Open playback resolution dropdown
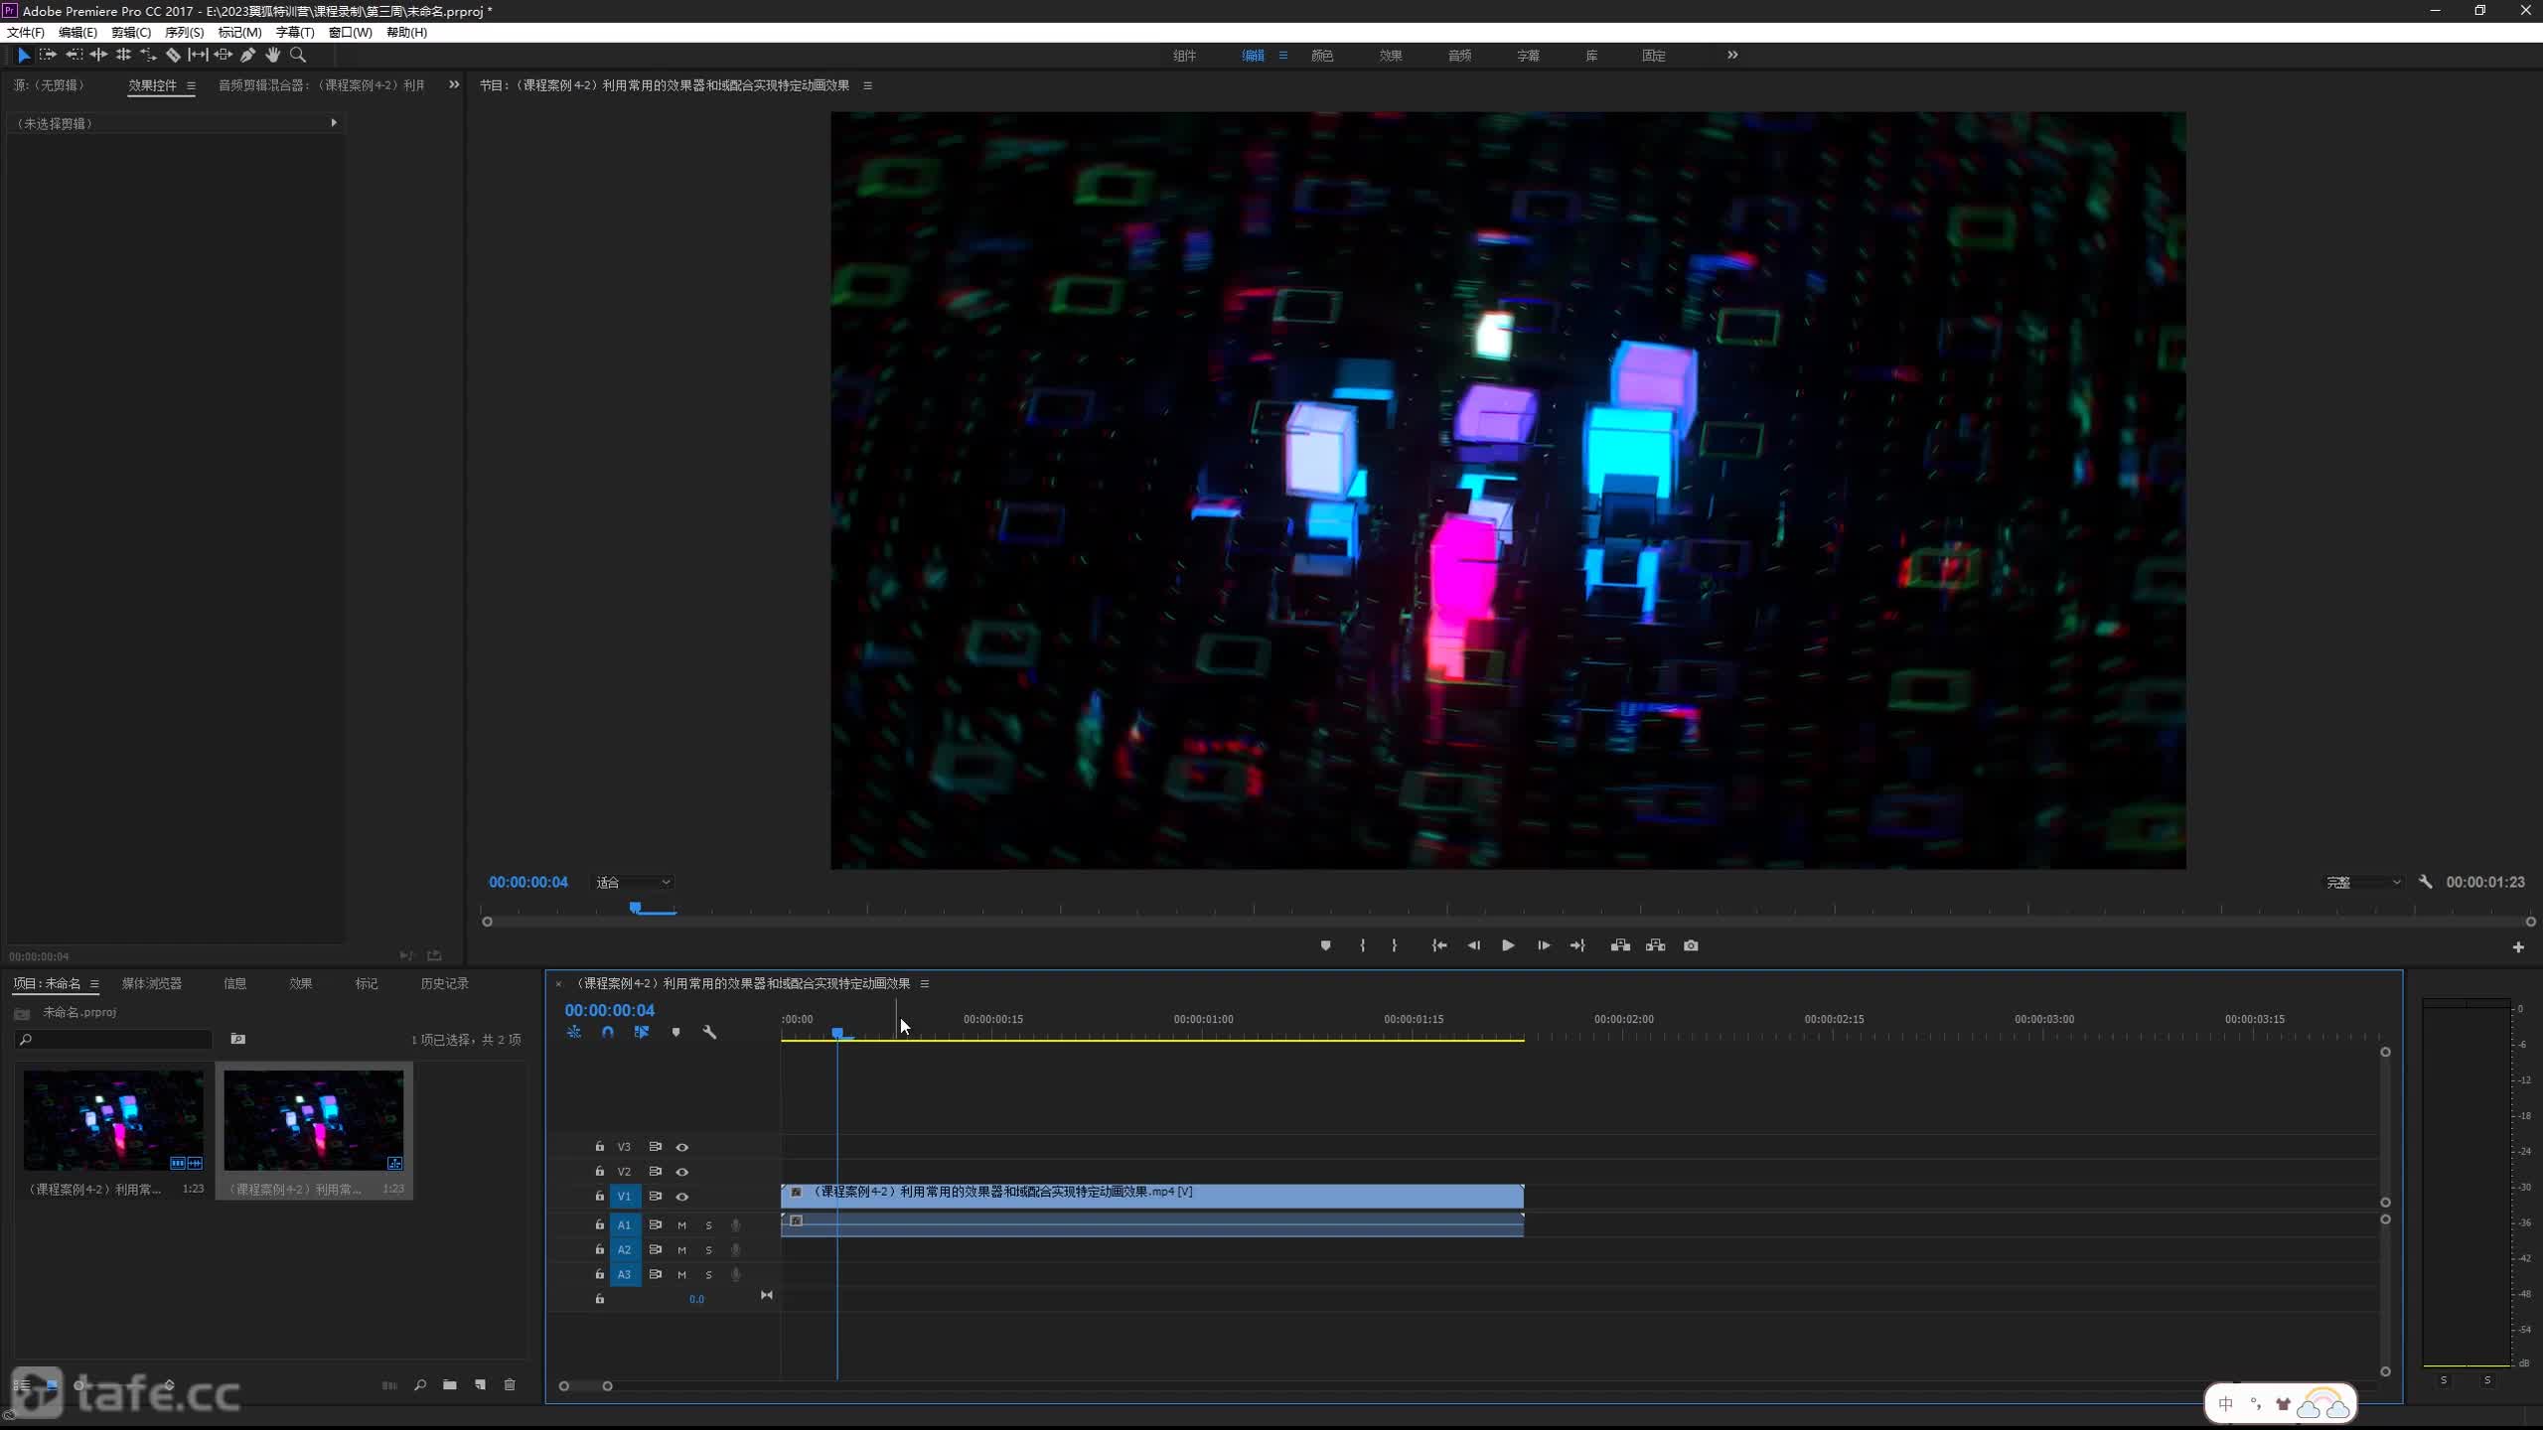 click(x=2362, y=882)
